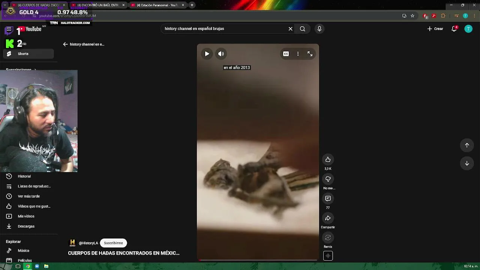This screenshot has width=480, height=270.
Task: Open Shorts in the sidebar
Action: (x=28, y=54)
